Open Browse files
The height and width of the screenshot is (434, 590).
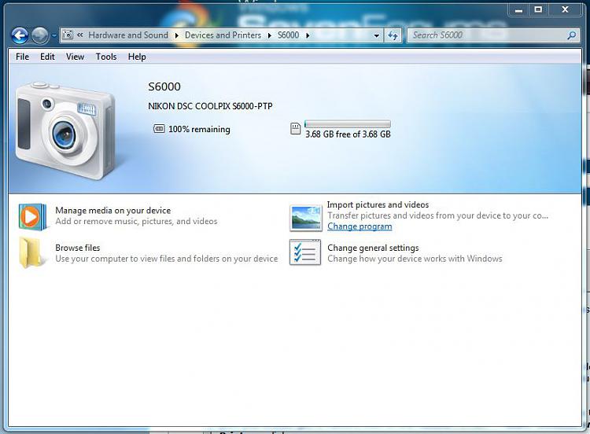click(78, 248)
